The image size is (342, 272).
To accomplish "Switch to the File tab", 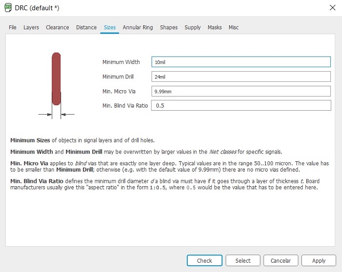I will (x=13, y=27).
